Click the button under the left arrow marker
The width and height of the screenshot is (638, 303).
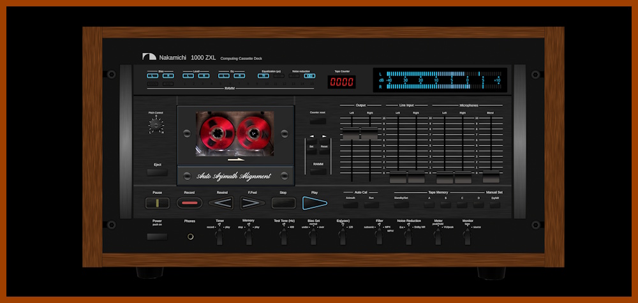312,141
